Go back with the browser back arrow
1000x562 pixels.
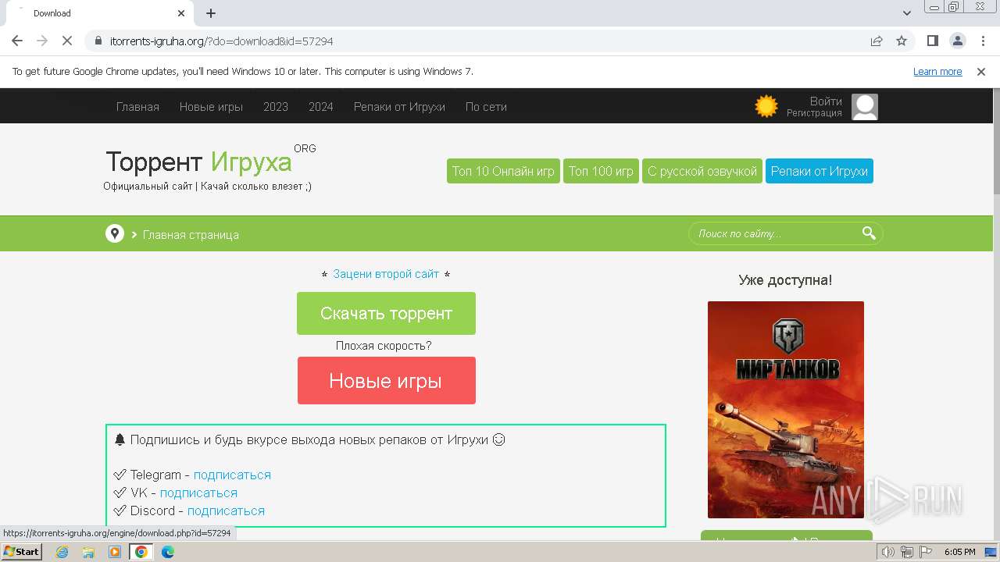pos(17,41)
